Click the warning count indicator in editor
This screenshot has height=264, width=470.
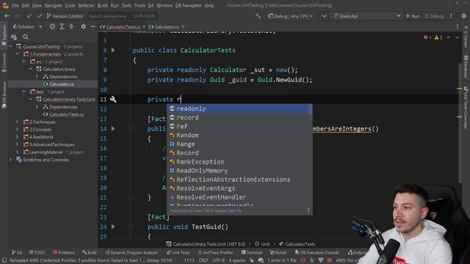[438, 37]
